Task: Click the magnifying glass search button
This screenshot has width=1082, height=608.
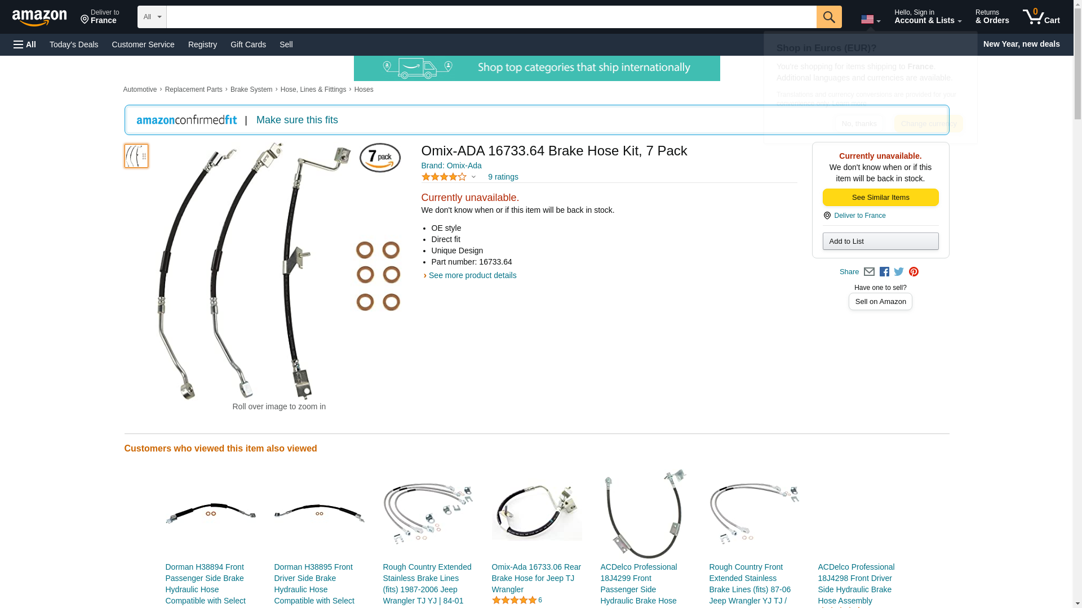Action: pyautogui.click(x=829, y=17)
